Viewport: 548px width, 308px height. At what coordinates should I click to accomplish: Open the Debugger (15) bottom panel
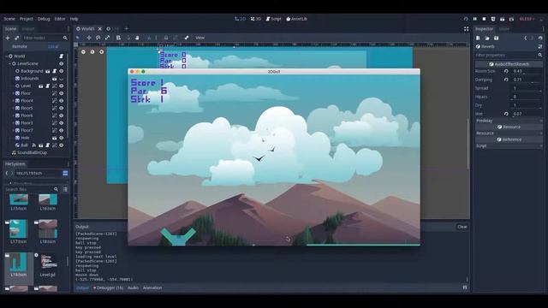click(x=109, y=287)
